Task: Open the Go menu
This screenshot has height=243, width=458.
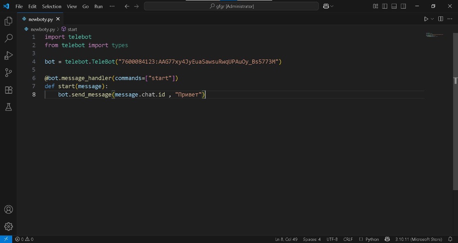Action: coord(85,6)
